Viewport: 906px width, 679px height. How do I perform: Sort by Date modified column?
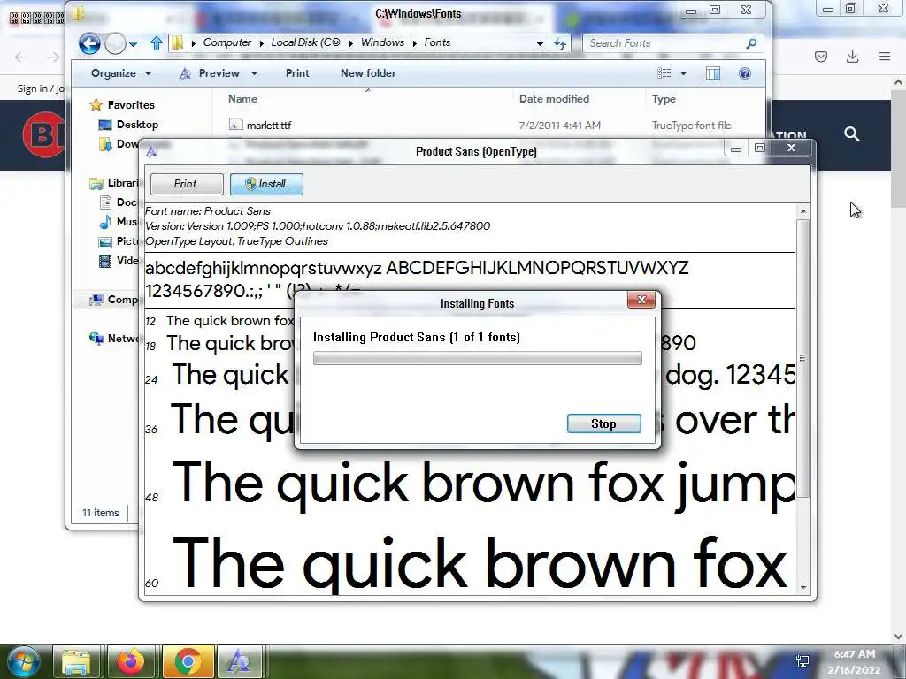pos(554,99)
